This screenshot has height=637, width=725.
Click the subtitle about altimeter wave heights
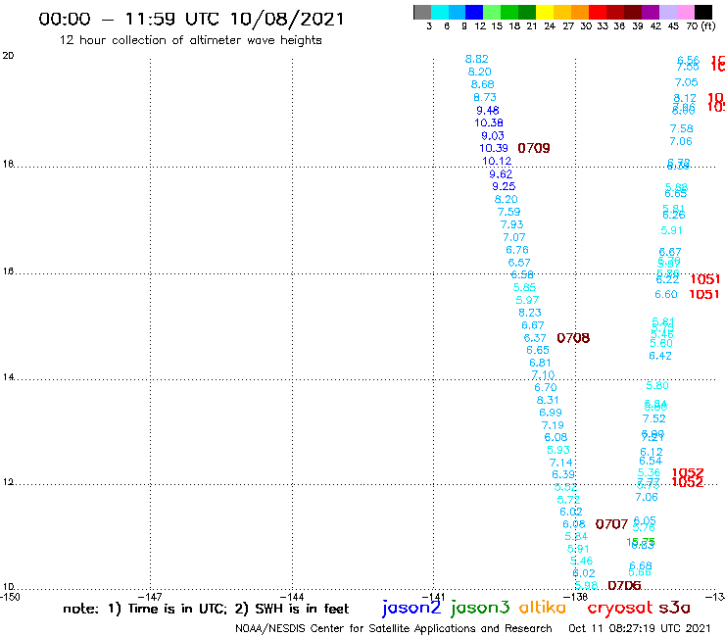point(190,40)
